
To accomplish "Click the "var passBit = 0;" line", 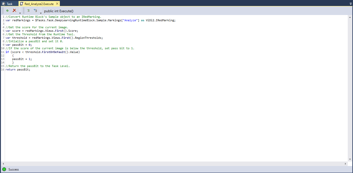I will coord(19,45).
